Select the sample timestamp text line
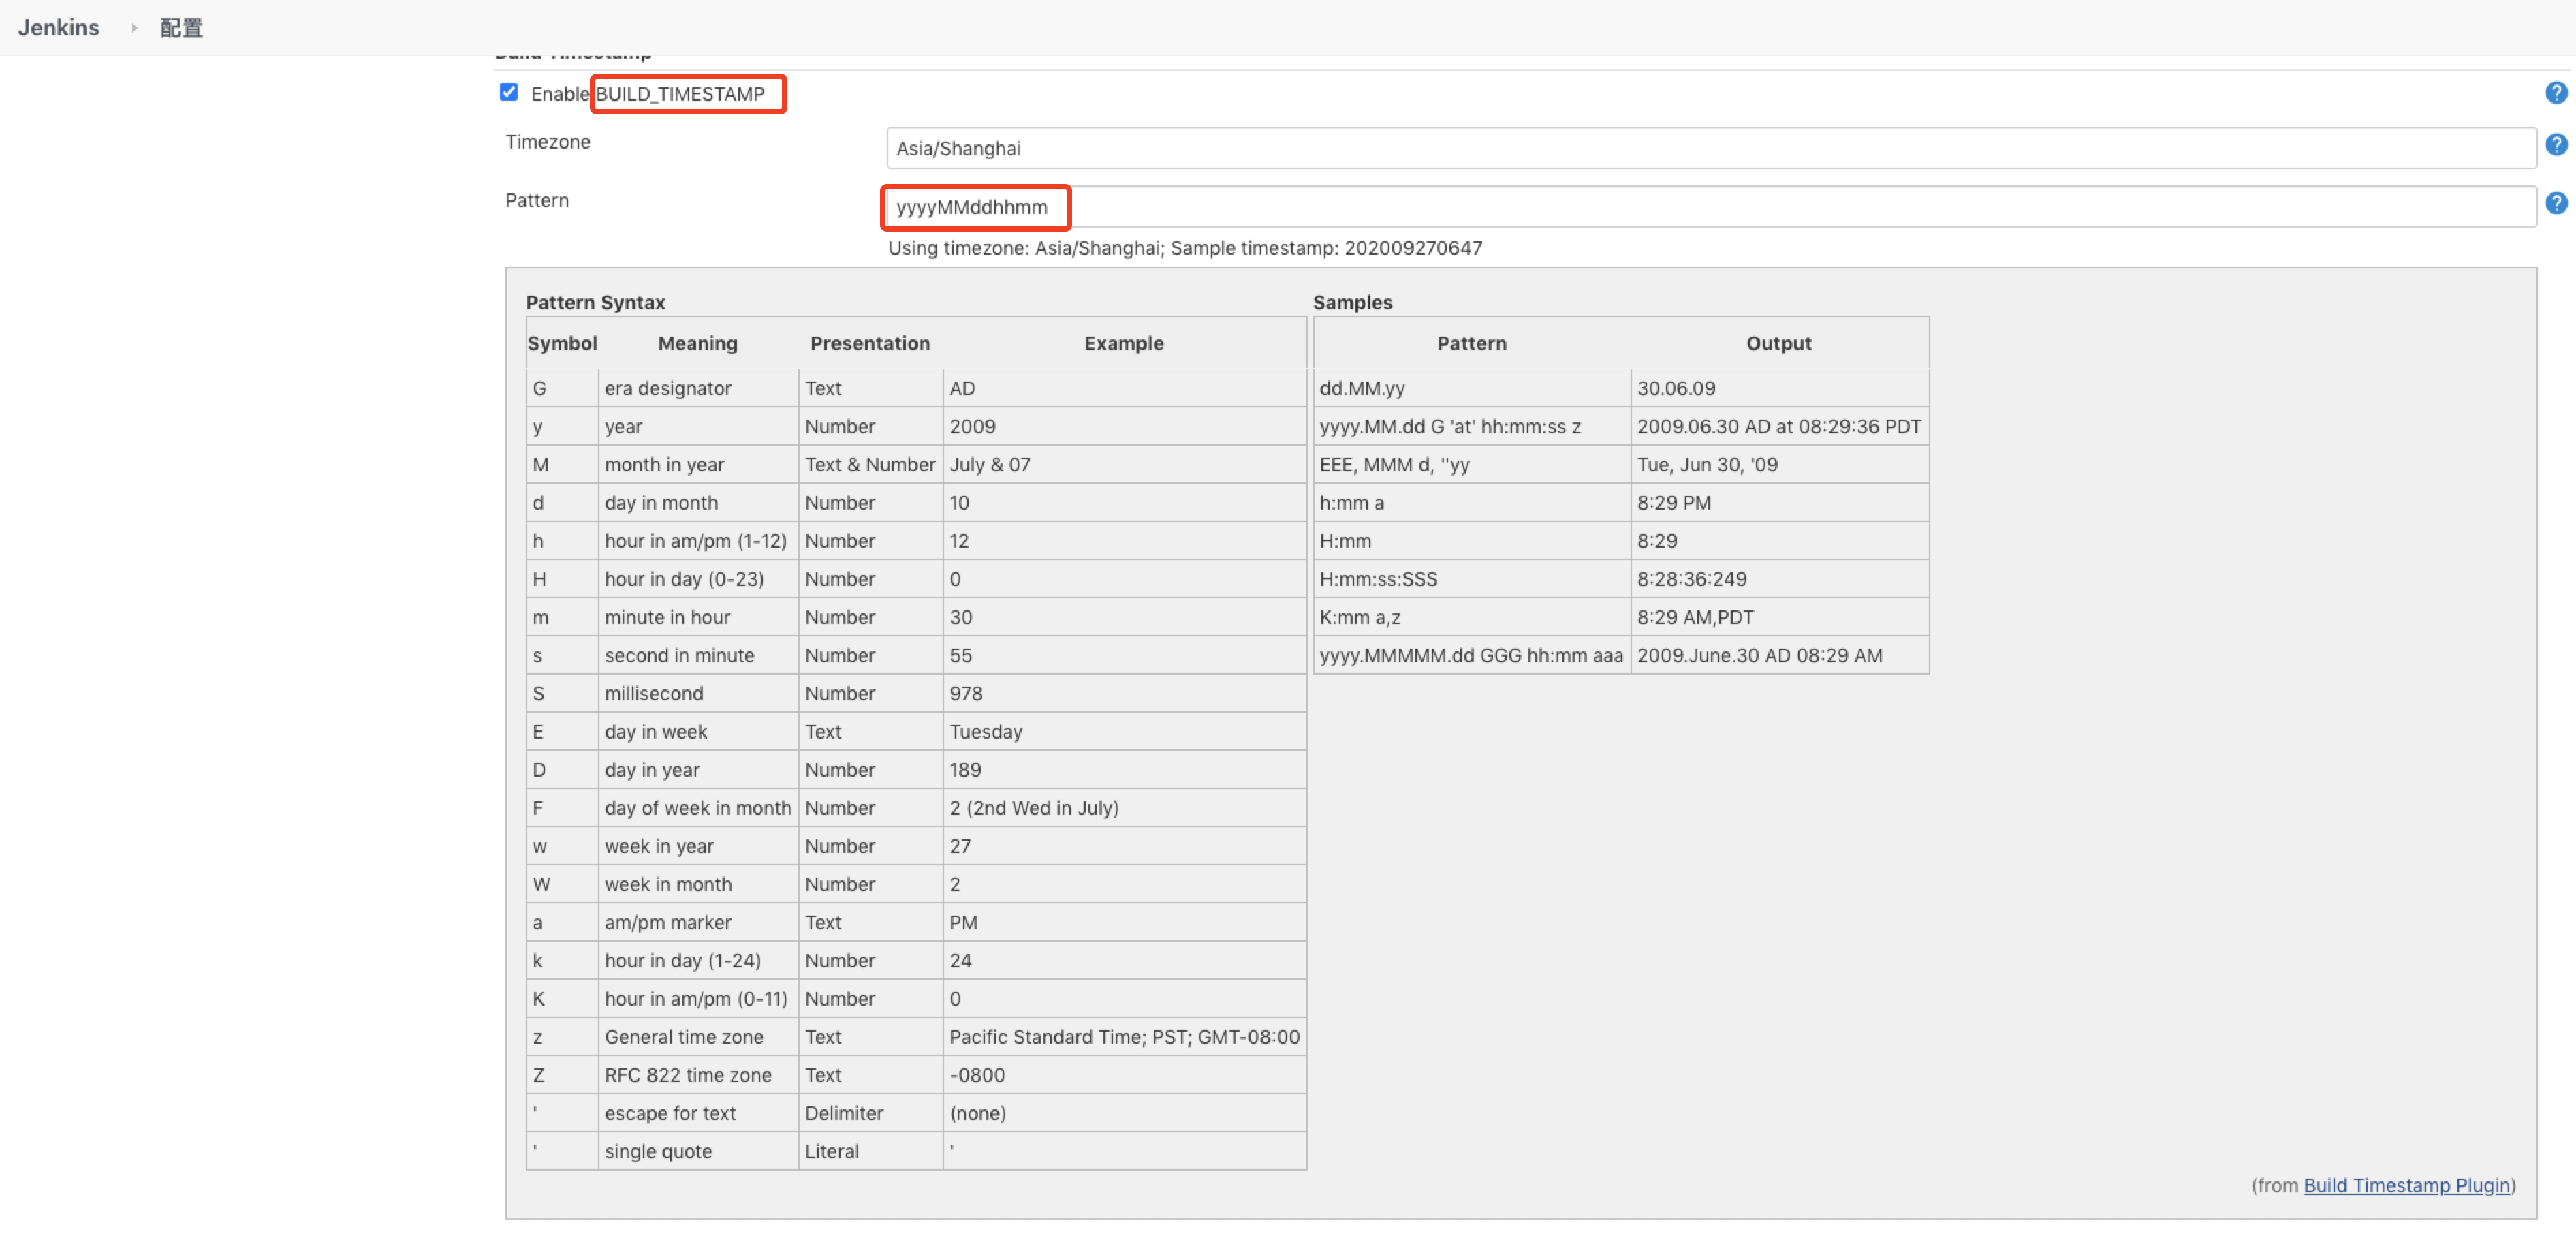The image size is (2576, 1240). pyautogui.click(x=1185, y=248)
